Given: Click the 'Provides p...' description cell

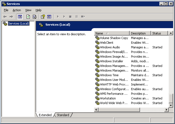Looking at the screenshot, I should coord(139,94).
